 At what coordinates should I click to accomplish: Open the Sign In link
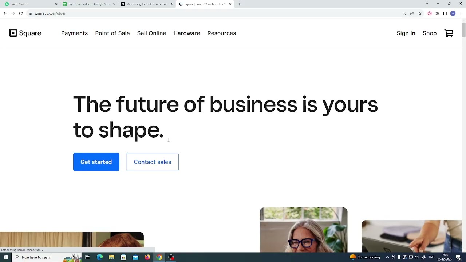[406, 33]
